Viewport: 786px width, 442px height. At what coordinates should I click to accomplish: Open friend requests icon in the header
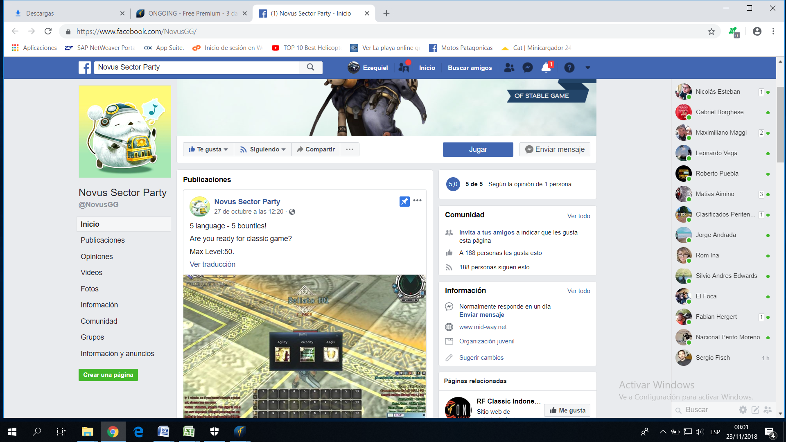[x=509, y=68]
